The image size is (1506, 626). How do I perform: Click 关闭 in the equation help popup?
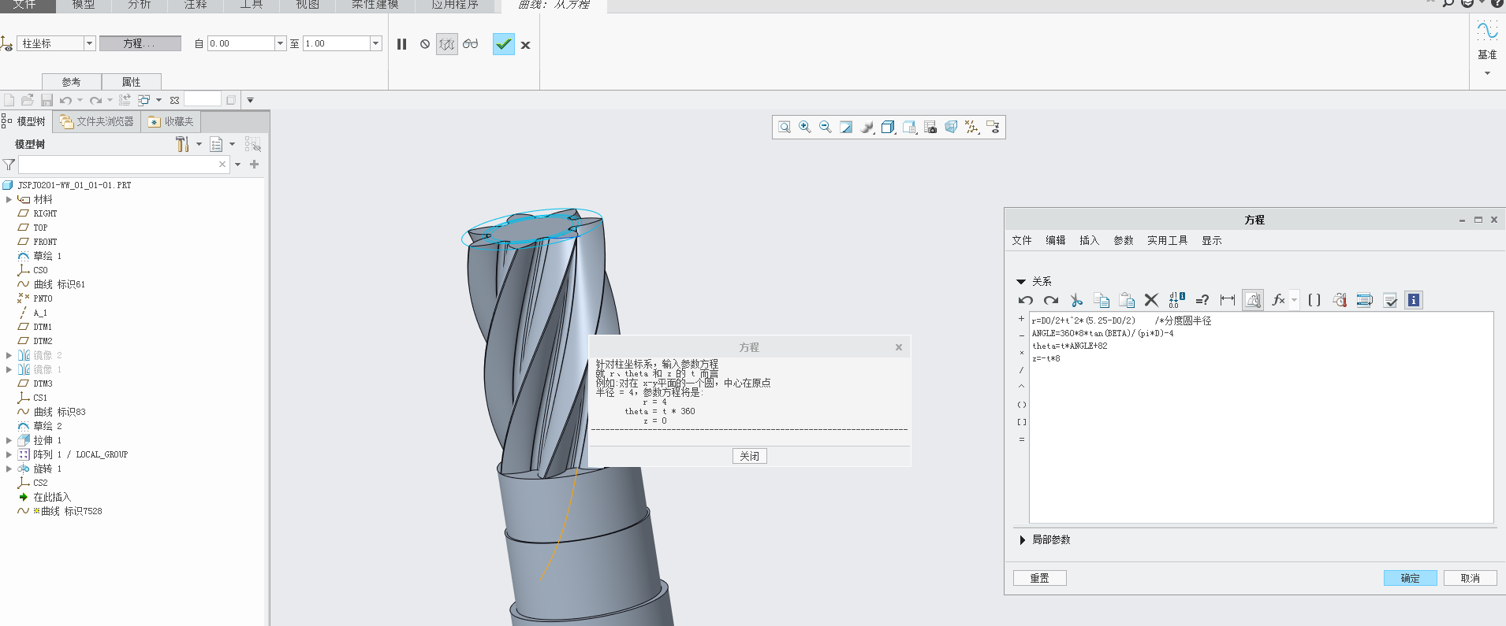750,456
